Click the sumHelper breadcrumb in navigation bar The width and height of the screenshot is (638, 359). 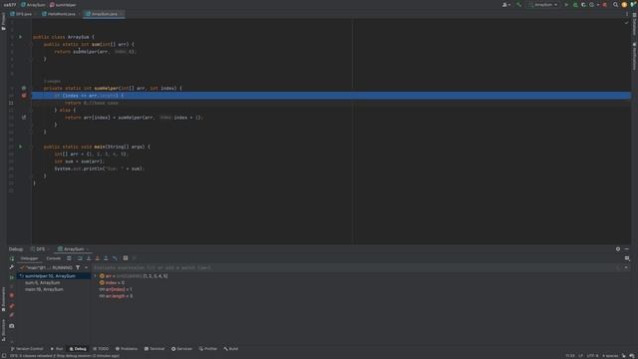[63, 5]
